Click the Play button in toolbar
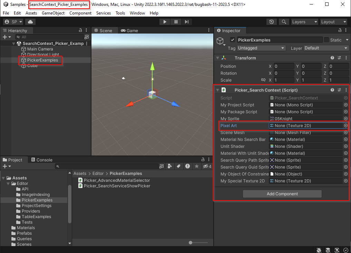This screenshot has width=351, height=253. [165, 22]
